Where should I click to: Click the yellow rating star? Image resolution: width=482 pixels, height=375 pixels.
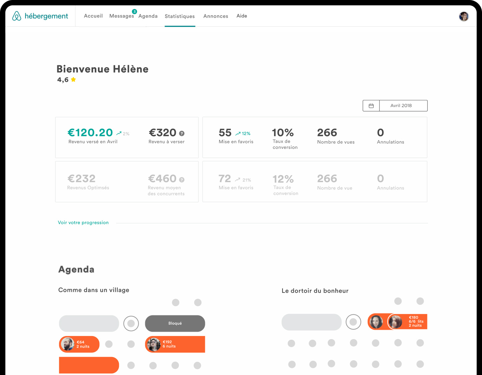pos(73,80)
